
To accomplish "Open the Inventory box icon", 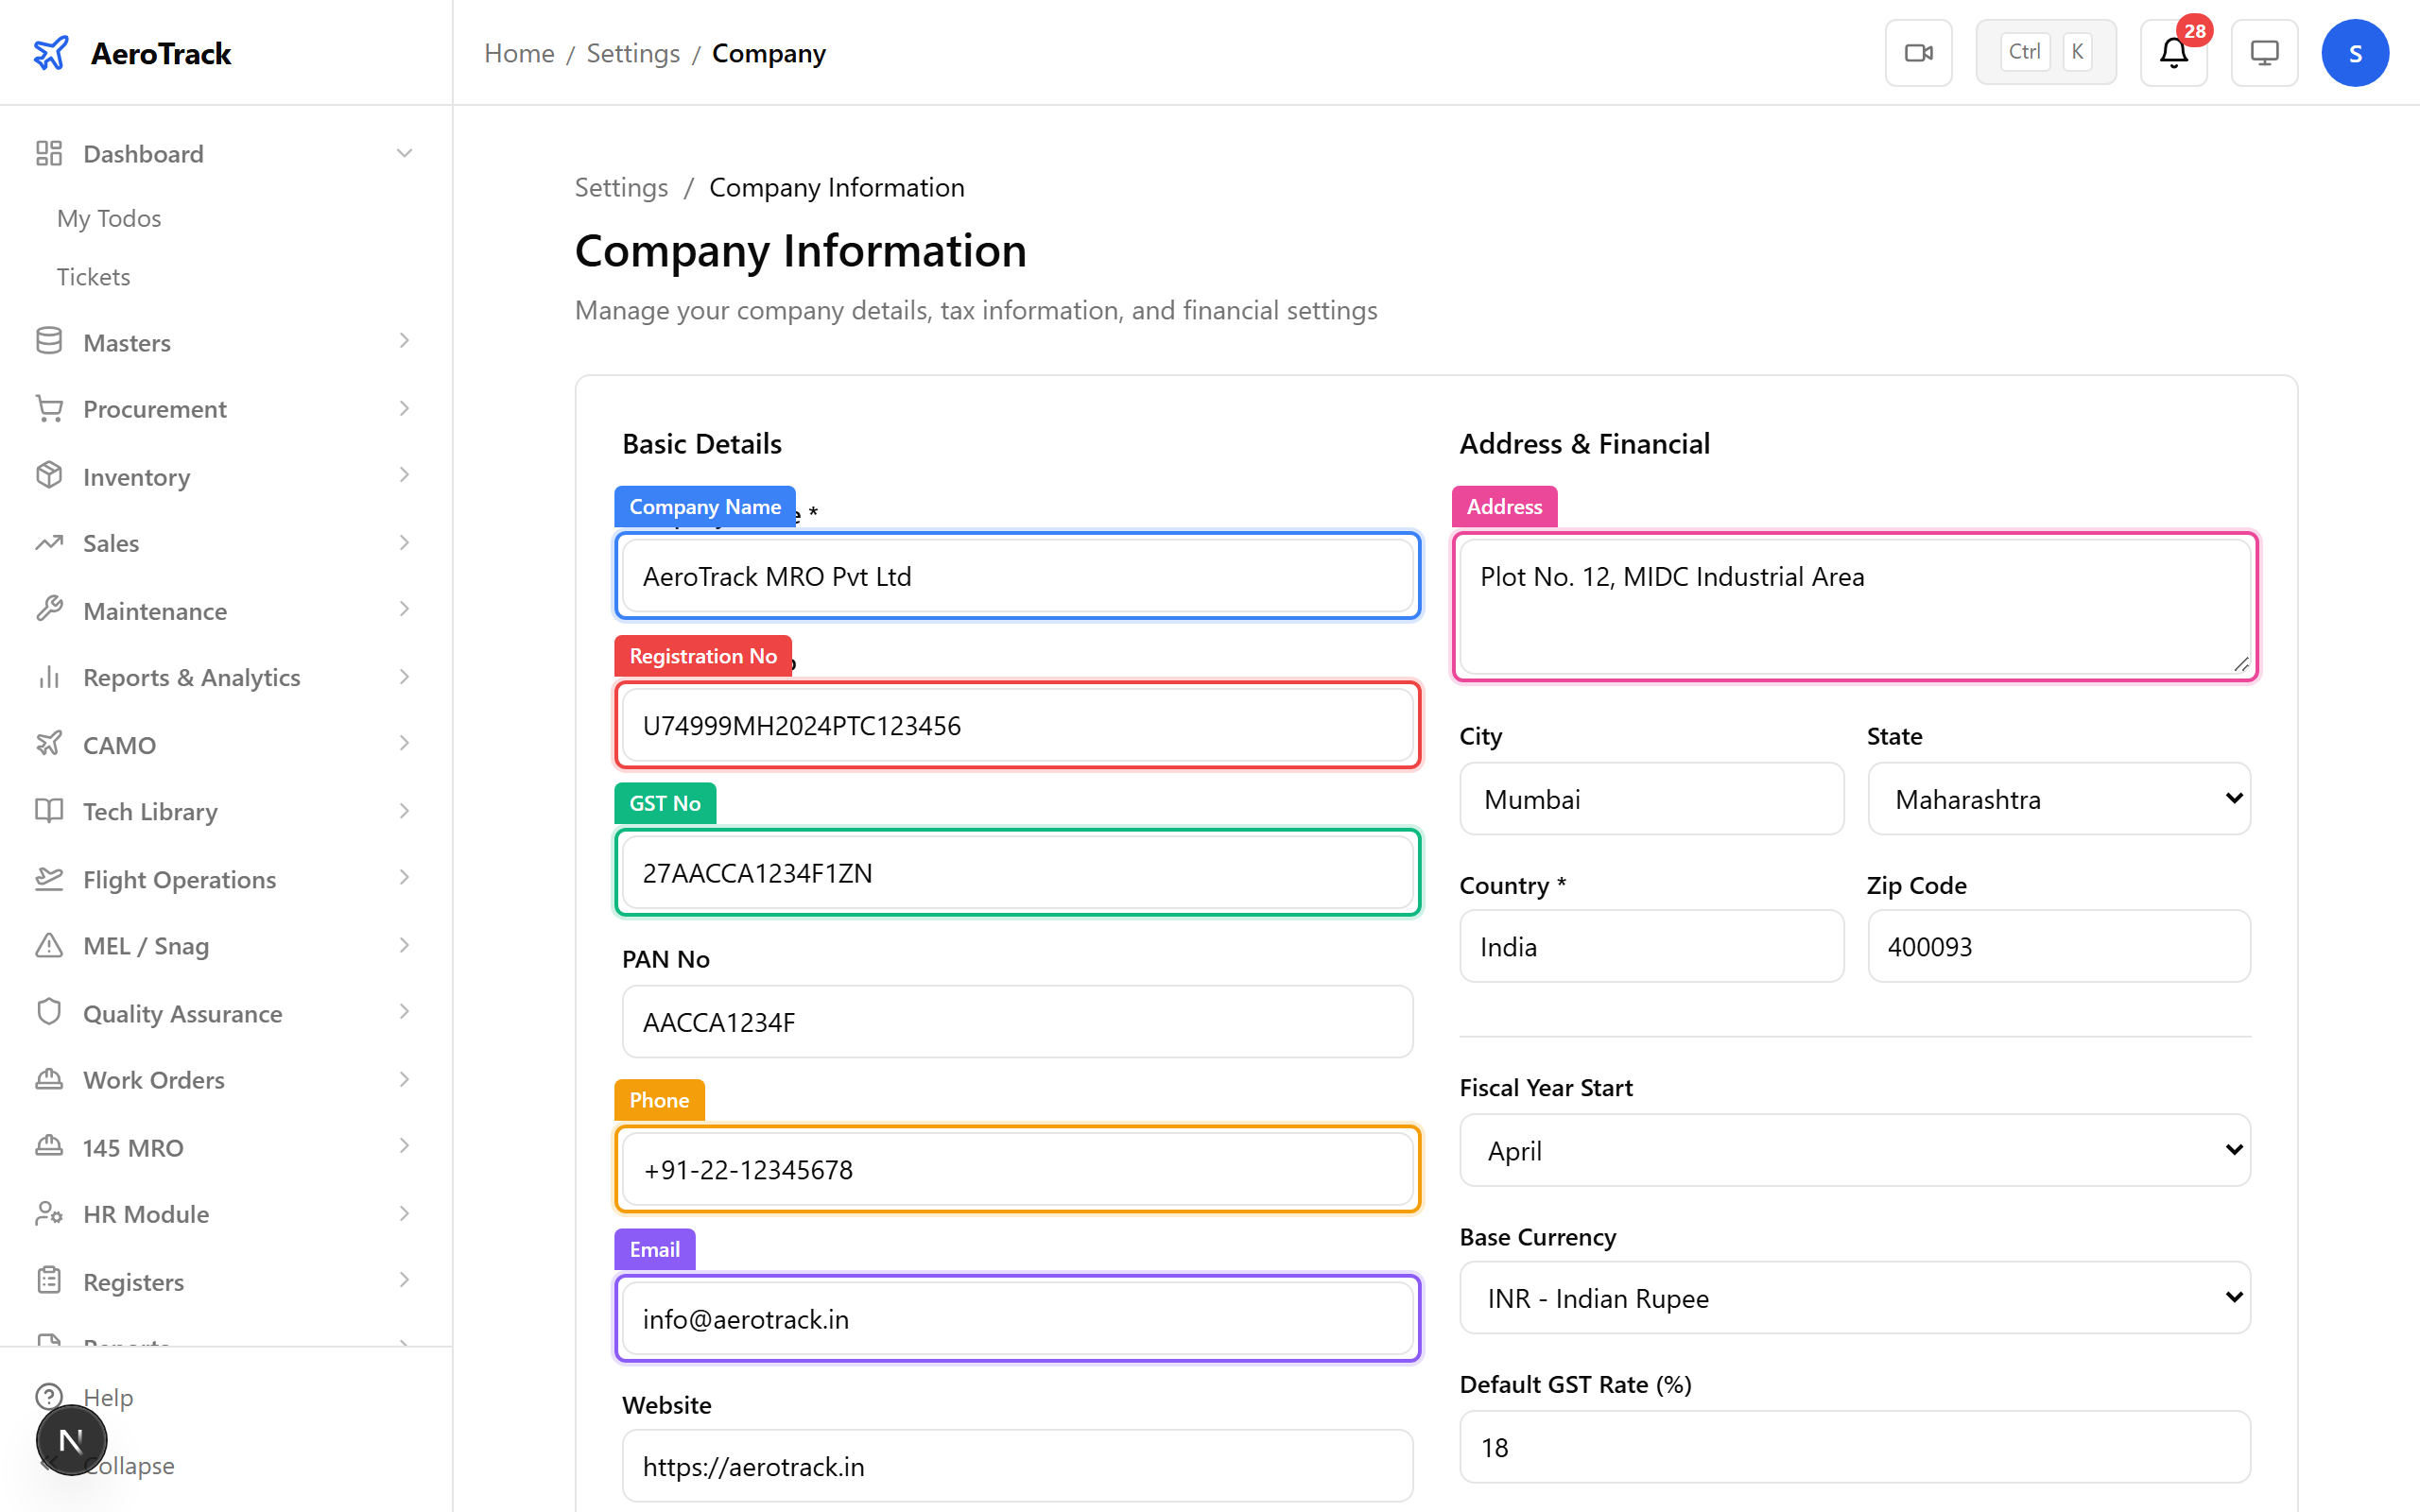I will [x=49, y=476].
